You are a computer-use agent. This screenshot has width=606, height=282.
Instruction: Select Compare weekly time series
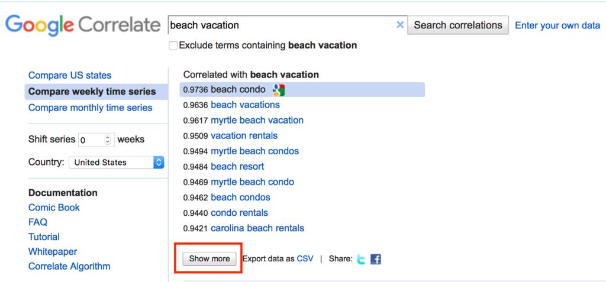pos(92,92)
